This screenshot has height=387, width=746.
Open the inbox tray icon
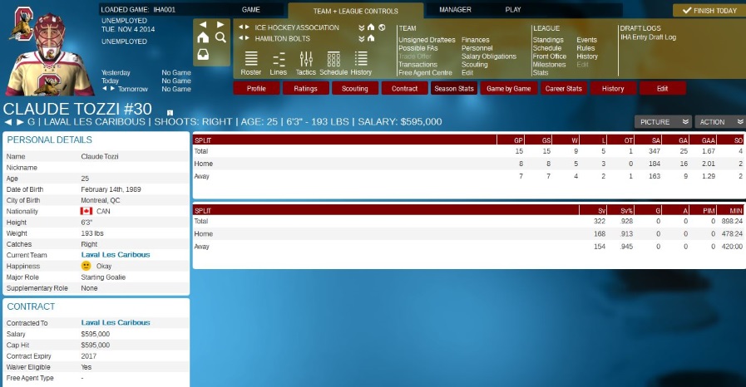coord(203,56)
